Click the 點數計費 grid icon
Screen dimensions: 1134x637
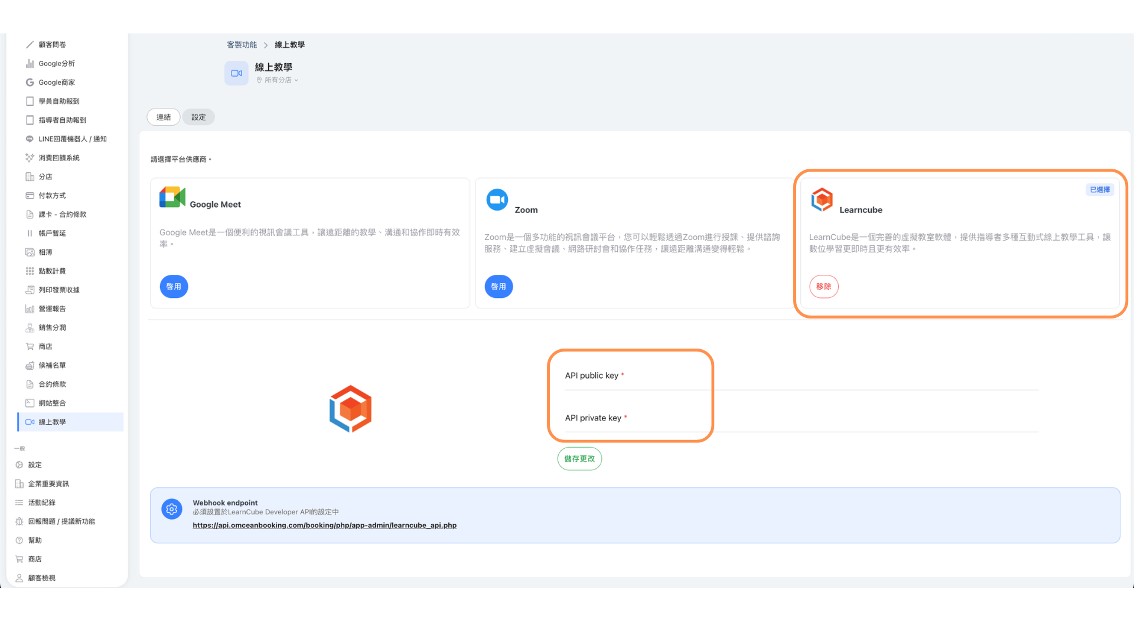(30, 271)
